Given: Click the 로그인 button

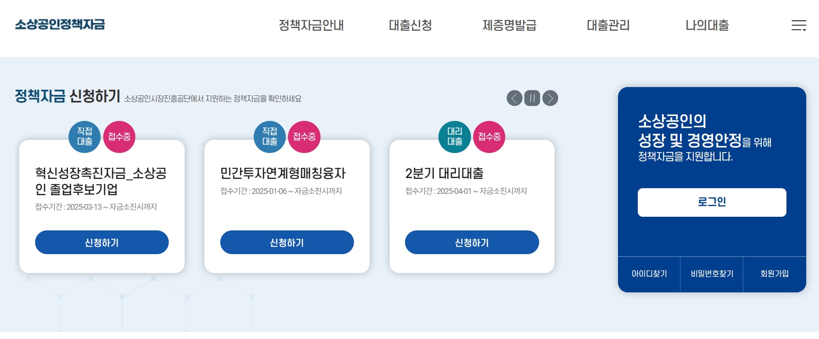Looking at the screenshot, I should click(712, 202).
